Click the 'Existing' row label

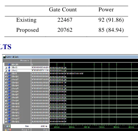click(26, 20)
